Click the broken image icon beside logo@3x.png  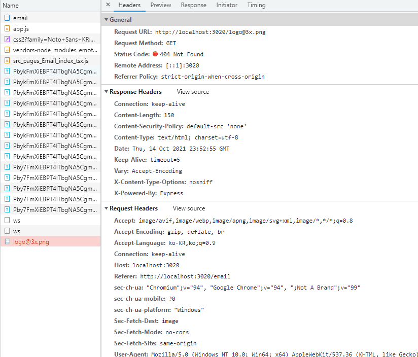pyautogui.click(x=7, y=242)
